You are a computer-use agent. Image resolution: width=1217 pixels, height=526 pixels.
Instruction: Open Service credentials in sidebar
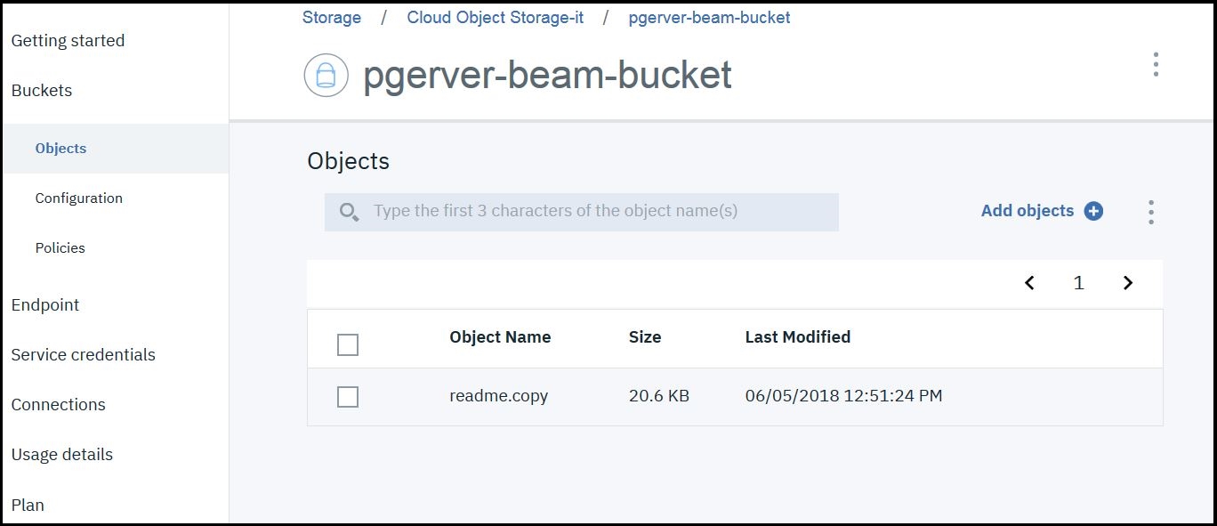coord(83,354)
